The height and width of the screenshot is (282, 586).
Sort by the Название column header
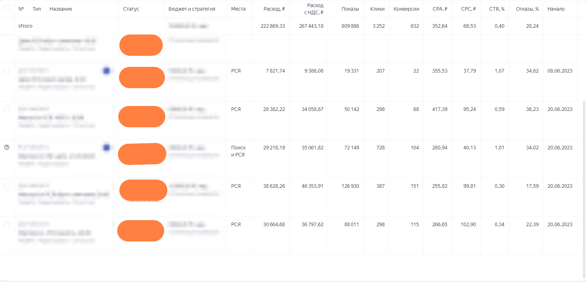pyautogui.click(x=61, y=9)
